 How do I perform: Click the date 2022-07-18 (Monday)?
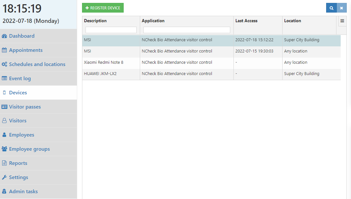pyautogui.click(x=31, y=21)
